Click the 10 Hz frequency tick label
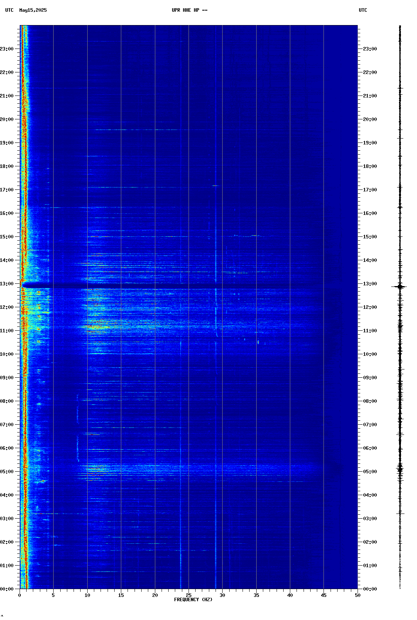This screenshot has width=417, height=620. click(x=87, y=595)
